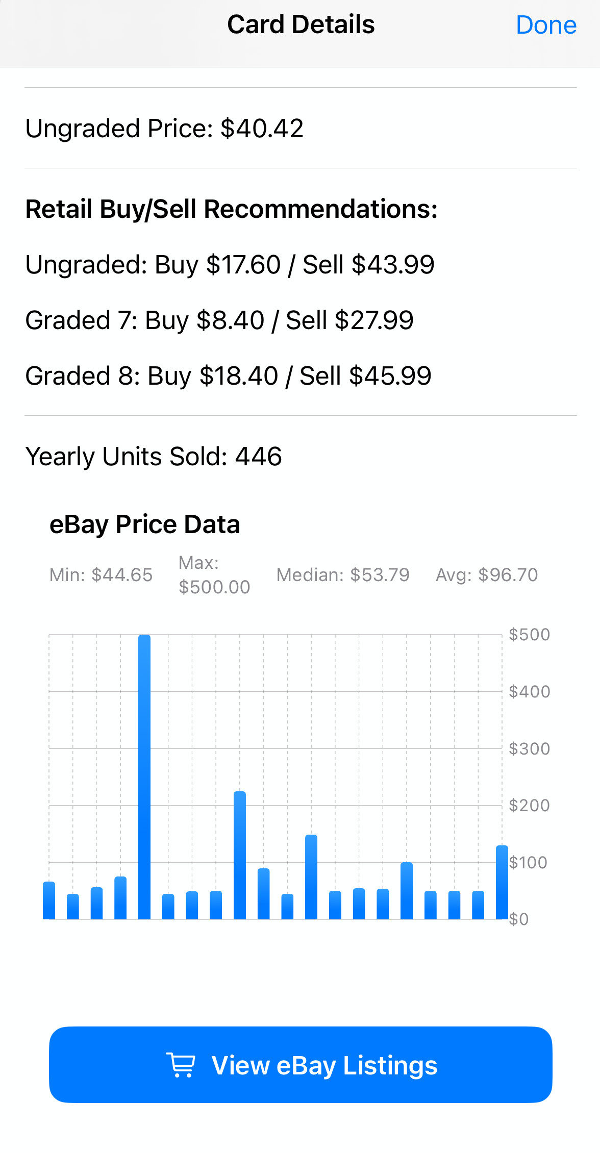Tap the Graded 8 recommendation line
600x1153 pixels.
click(x=228, y=376)
